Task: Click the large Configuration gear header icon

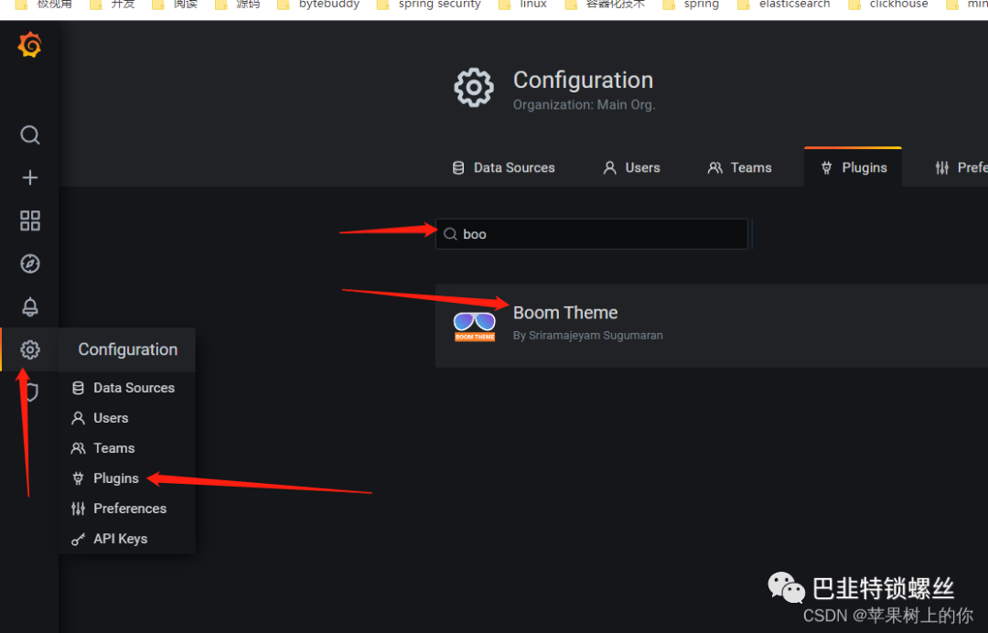Action: coord(474,88)
